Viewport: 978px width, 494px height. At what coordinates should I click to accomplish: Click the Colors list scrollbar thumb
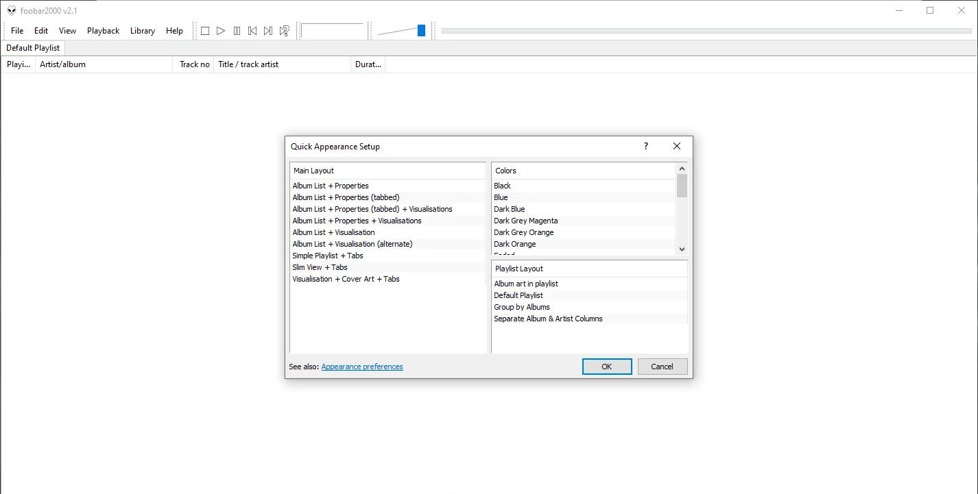tap(682, 186)
